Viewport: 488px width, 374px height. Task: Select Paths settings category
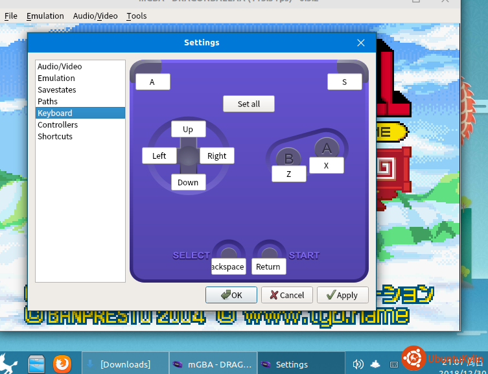80,101
